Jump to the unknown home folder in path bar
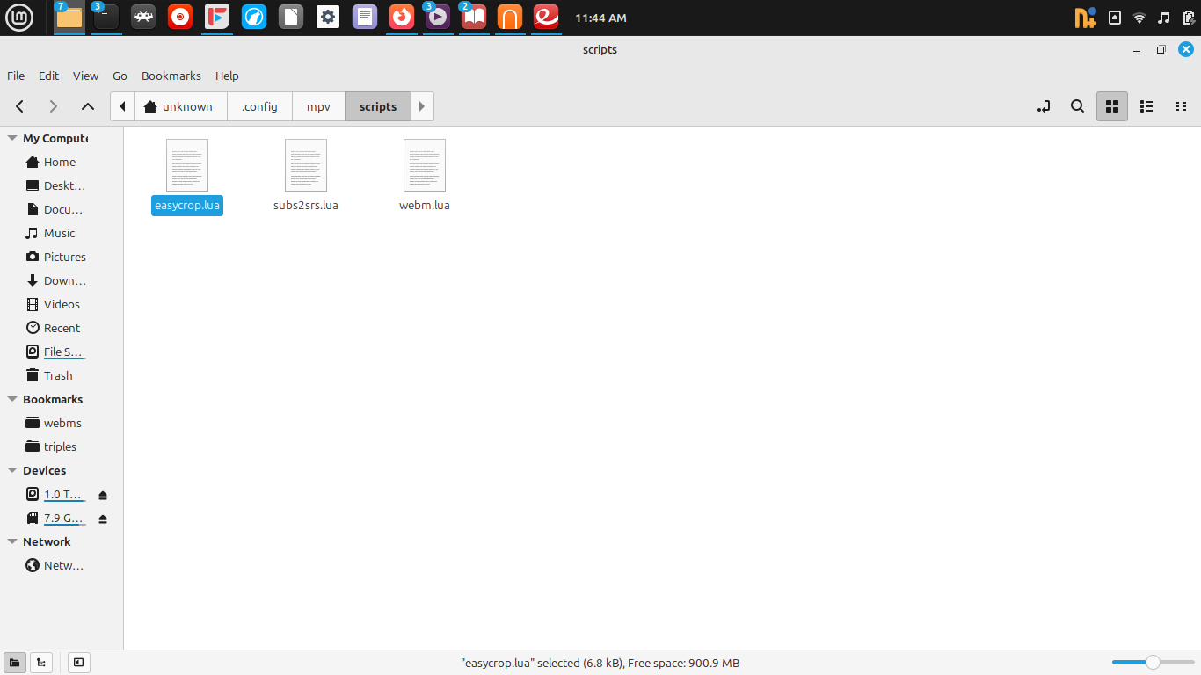The width and height of the screenshot is (1201, 675). tap(180, 106)
